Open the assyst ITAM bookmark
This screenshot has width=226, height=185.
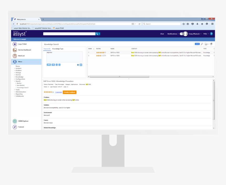click(x=58, y=28)
